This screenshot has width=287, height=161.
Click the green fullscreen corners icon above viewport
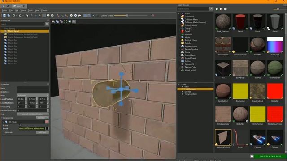click(65, 21)
